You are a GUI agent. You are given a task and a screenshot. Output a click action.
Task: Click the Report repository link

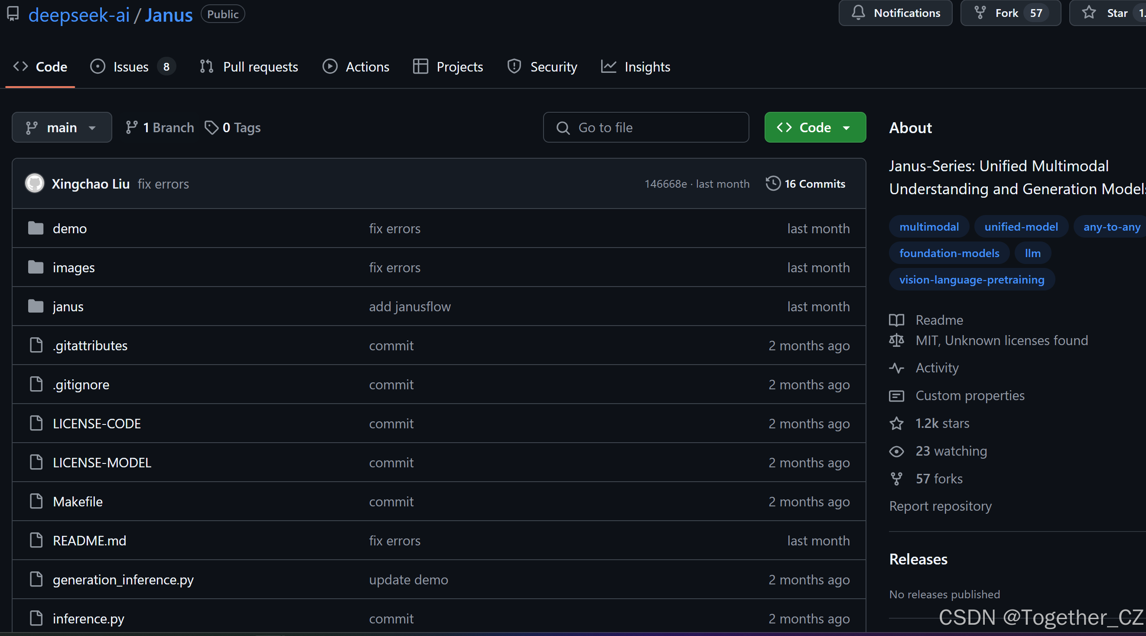pyautogui.click(x=940, y=506)
